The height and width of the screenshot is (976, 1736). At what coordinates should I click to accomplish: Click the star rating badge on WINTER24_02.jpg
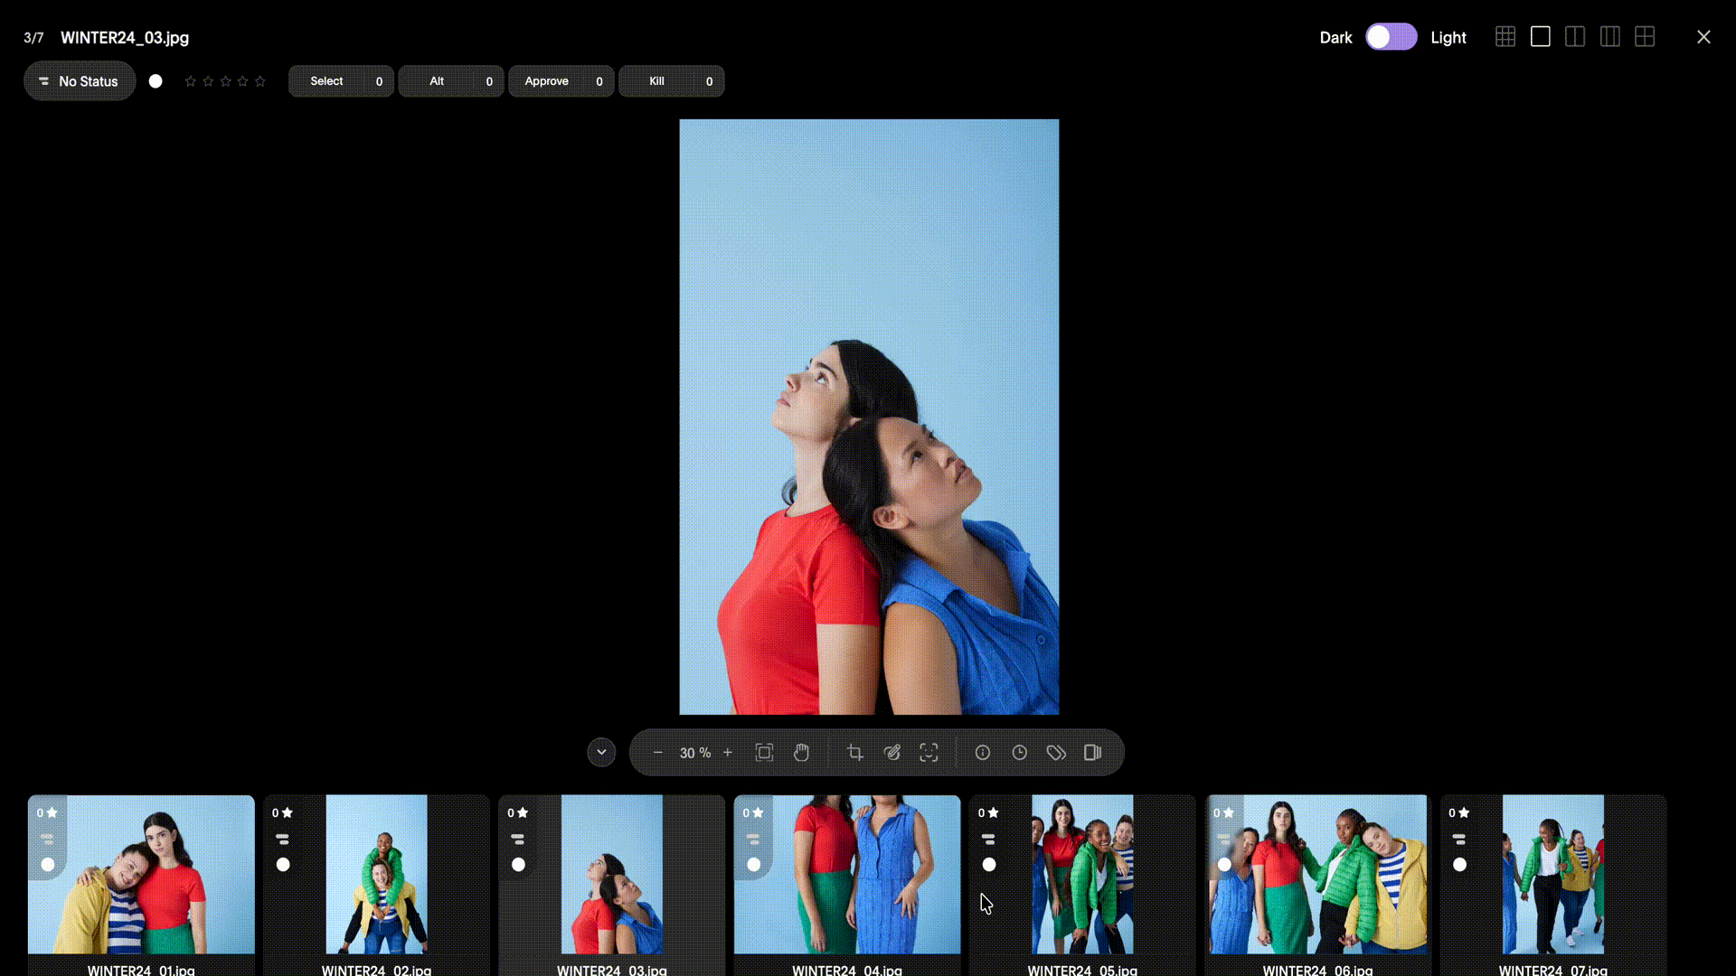[x=283, y=813]
